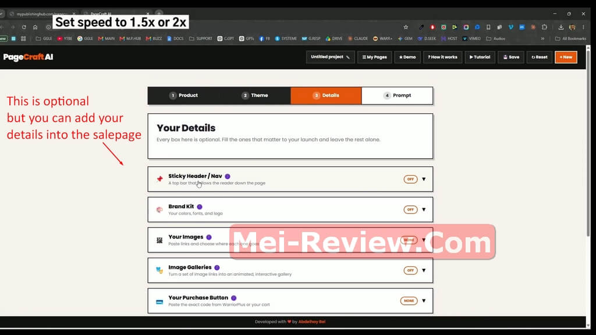Bookmark page with the star icon
596x335 pixels.
[406, 27]
